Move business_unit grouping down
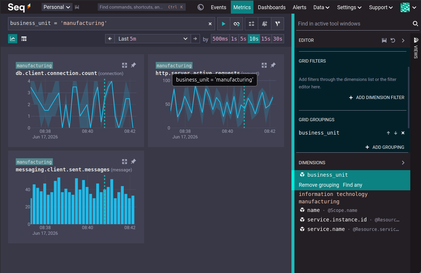The width and height of the screenshot is (421, 273). (x=395, y=133)
